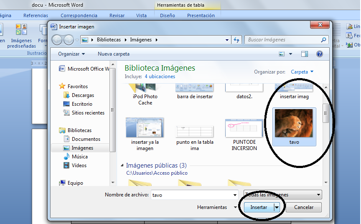The image size is (361, 224).
Task: Expand the Carpeta arrange-by dropdown
Action: pos(302,72)
